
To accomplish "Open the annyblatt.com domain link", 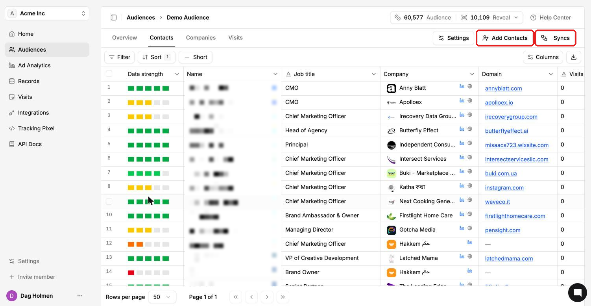I will pyautogui.click(x=504, y=88).
